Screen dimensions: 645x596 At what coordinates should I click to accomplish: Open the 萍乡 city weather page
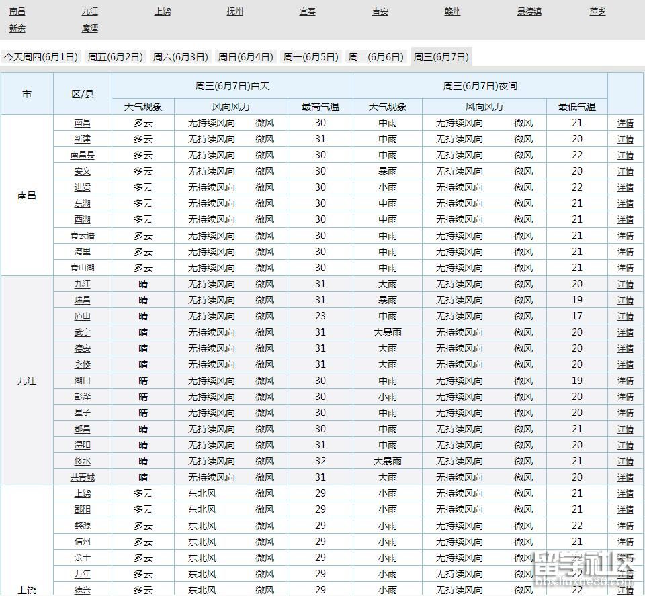pos(597,11)
